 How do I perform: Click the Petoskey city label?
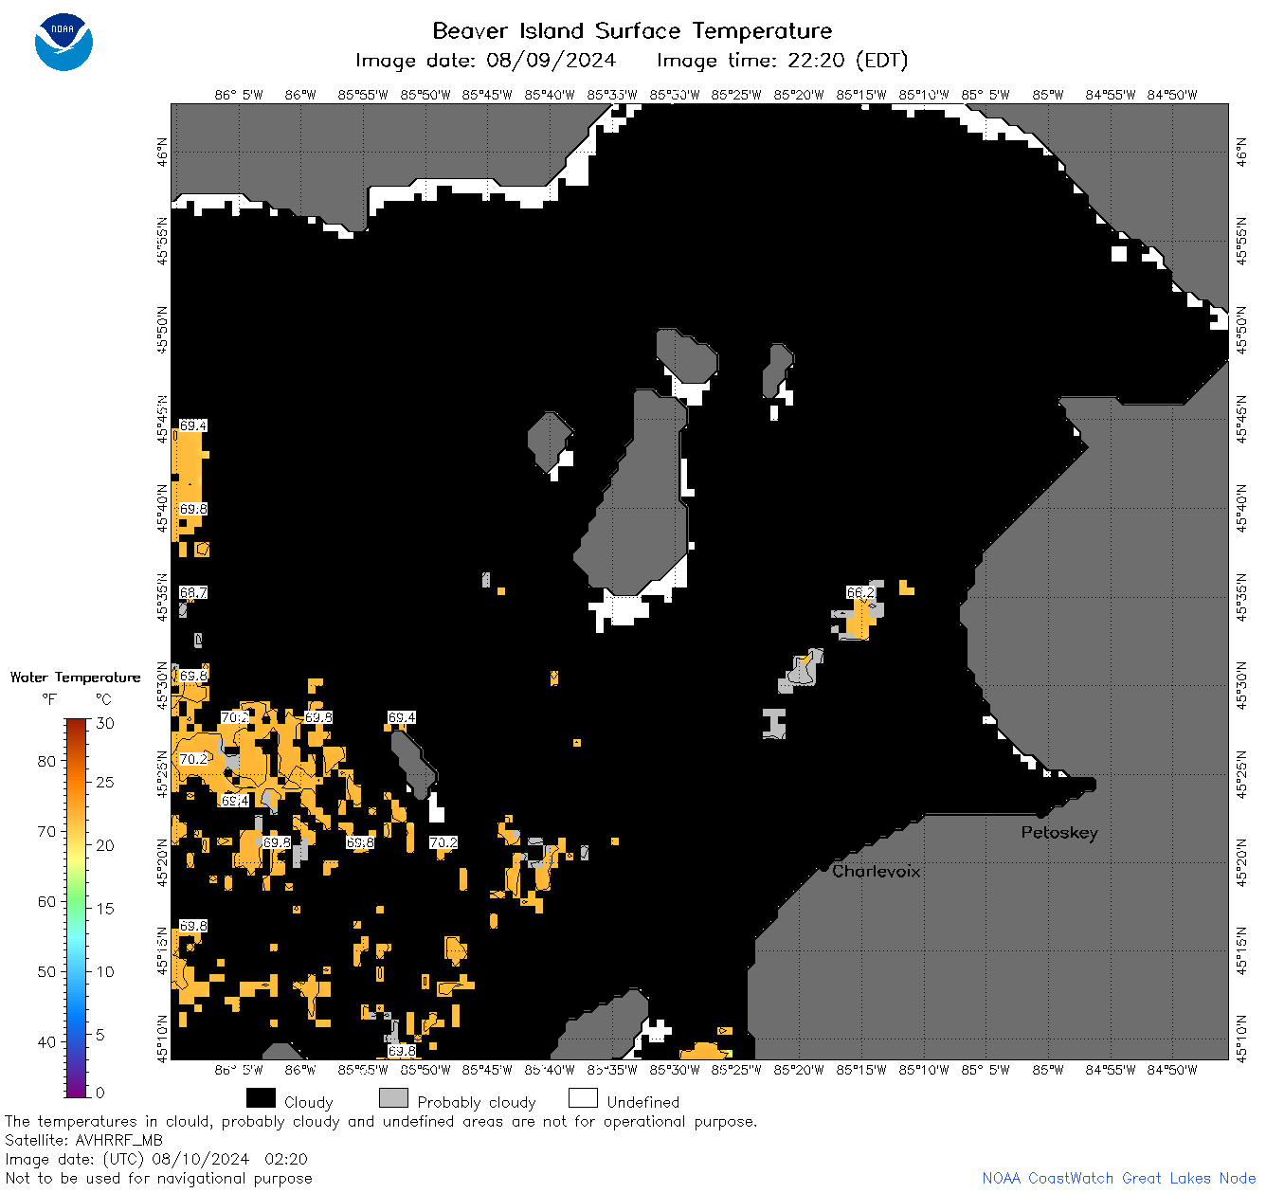tap(1059, 833)
